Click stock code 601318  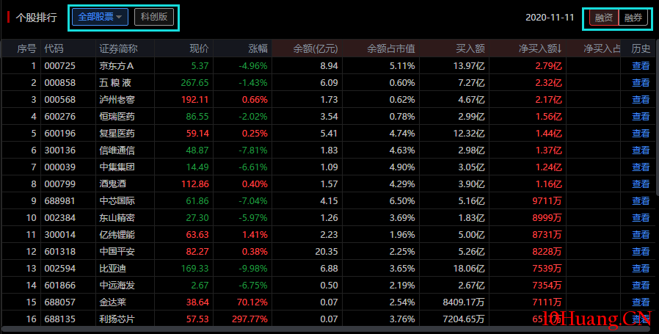59,252
